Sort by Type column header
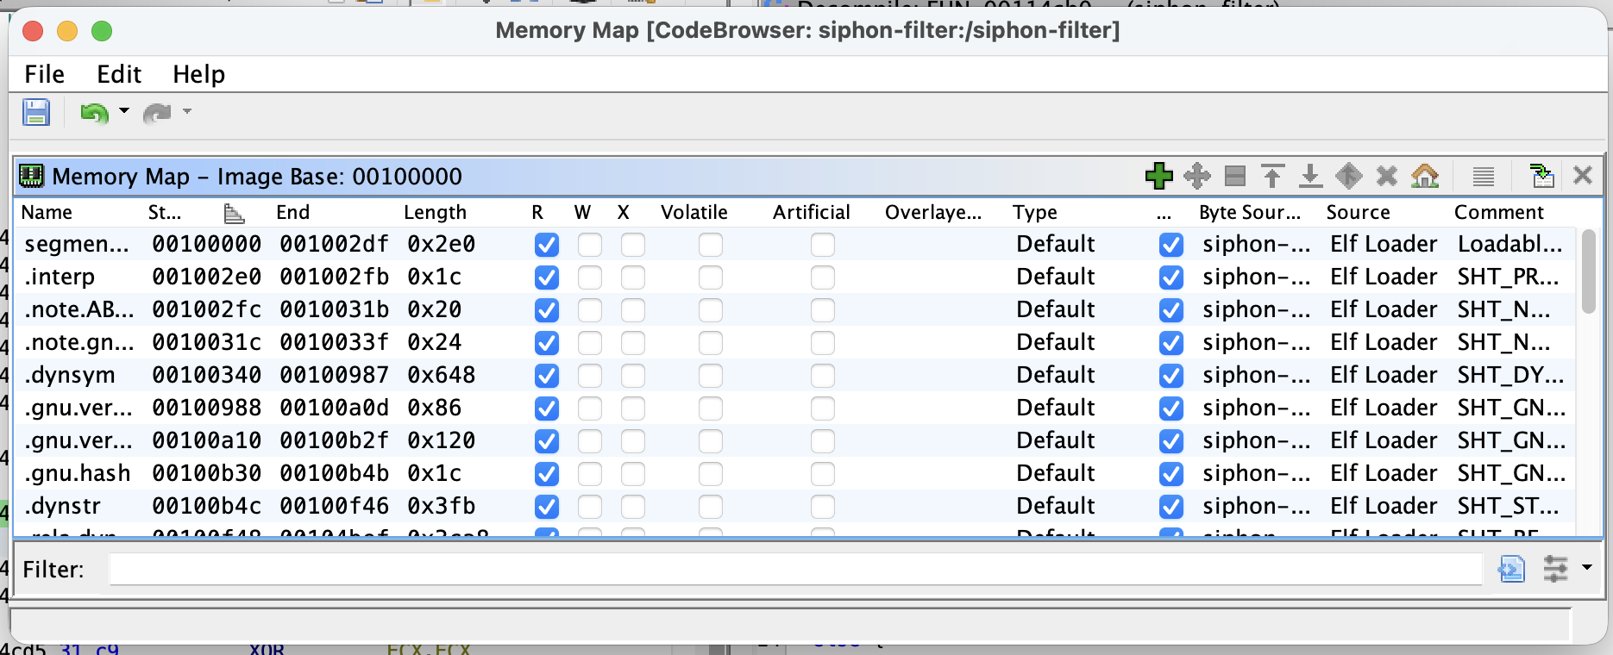 point(1034,213)
